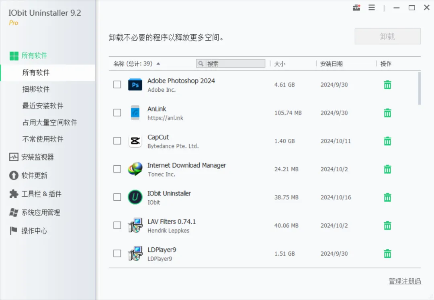
Task: Expand the 系统应用管理 sidebar section
Action: pos(41,213)
